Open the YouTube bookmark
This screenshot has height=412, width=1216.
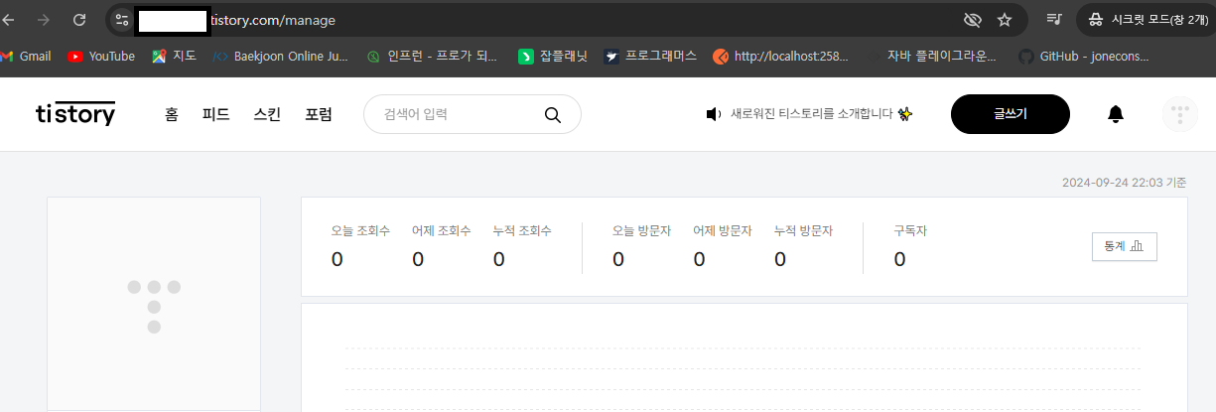point(101,57)
